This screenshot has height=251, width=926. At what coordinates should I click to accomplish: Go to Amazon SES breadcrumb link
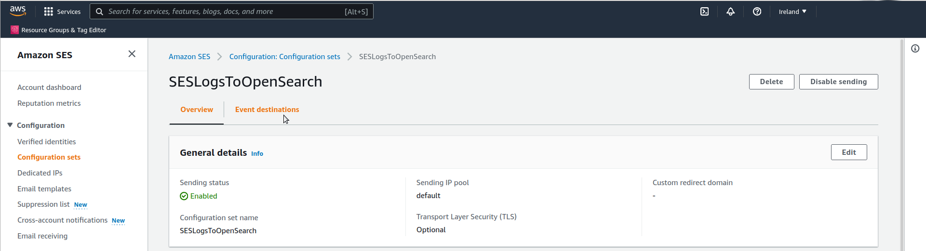[x=189, y=57]
